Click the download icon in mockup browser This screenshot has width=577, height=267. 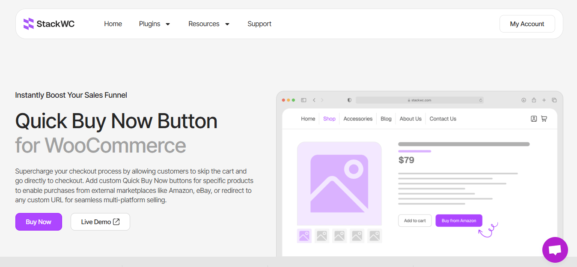523,100
